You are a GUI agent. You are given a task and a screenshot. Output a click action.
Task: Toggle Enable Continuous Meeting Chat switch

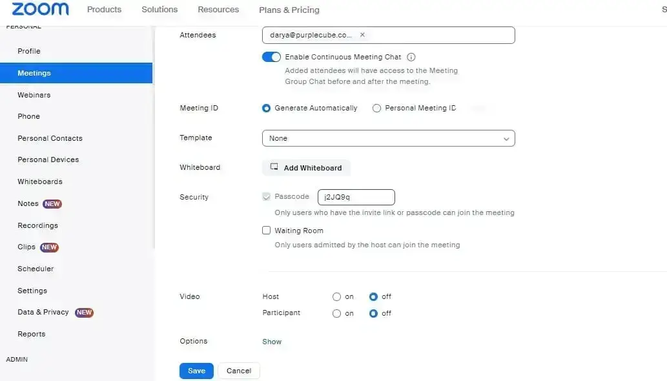(x=271, y=57)
